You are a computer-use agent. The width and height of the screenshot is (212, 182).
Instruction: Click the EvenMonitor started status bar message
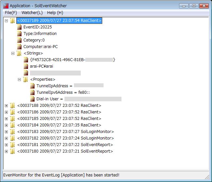coord(61,175)
